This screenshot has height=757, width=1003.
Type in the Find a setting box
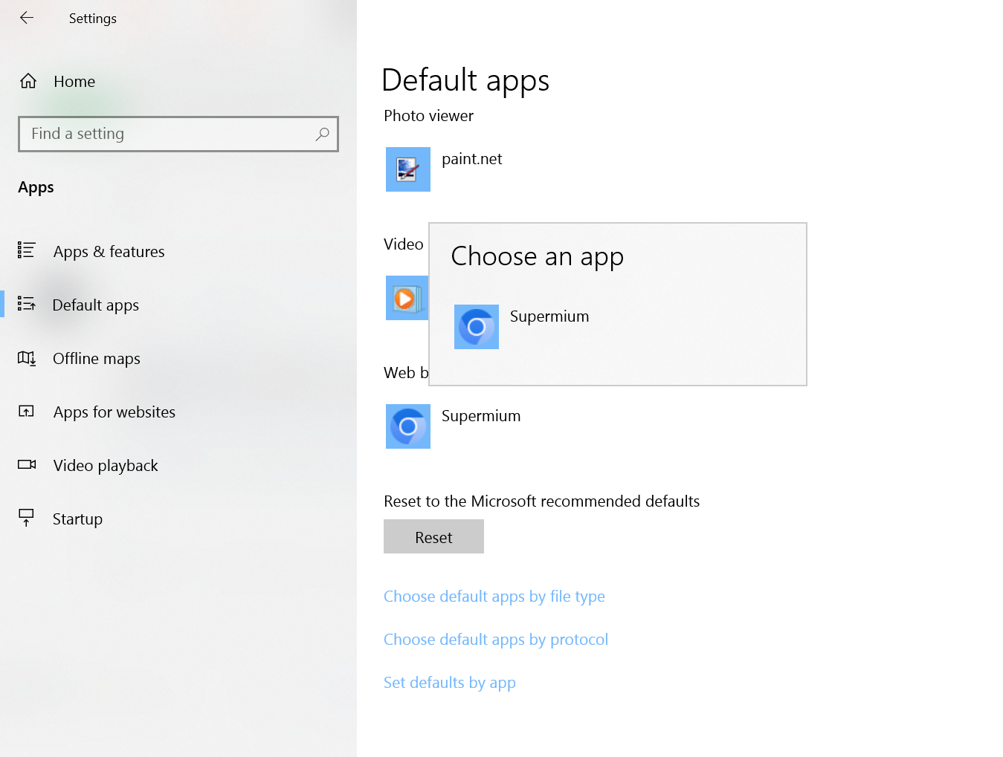[167, 134]
